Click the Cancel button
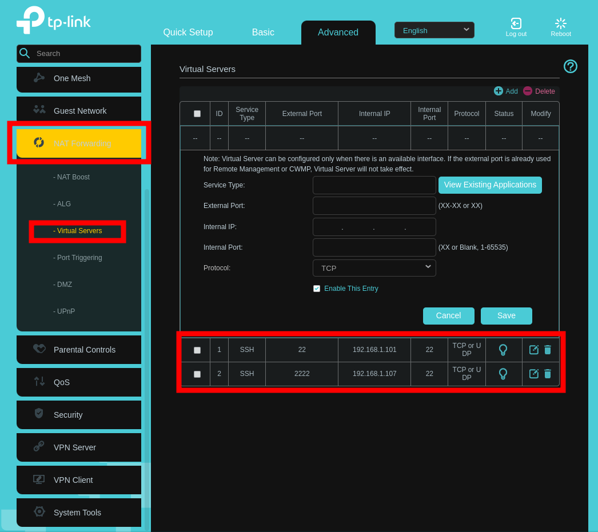Viewport: 598px width, 532px height. 448,316
